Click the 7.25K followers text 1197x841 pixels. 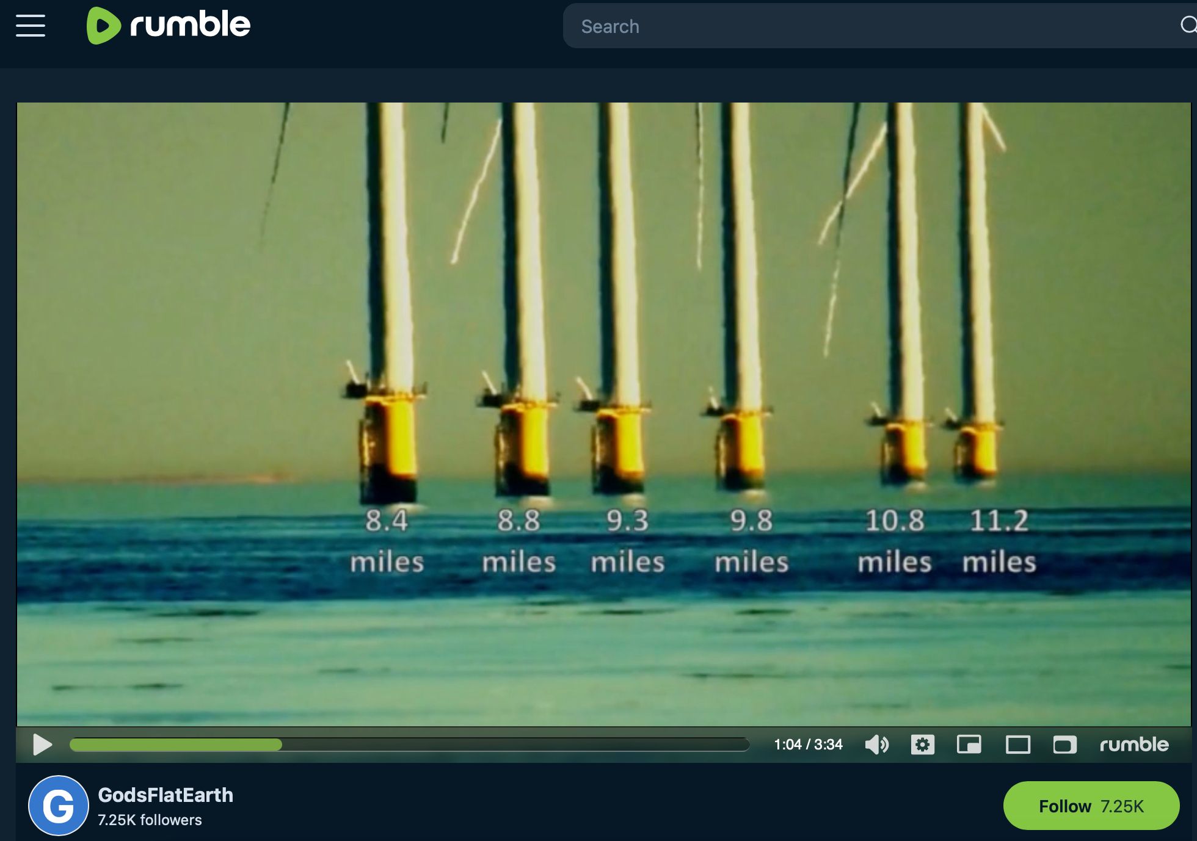150,820
